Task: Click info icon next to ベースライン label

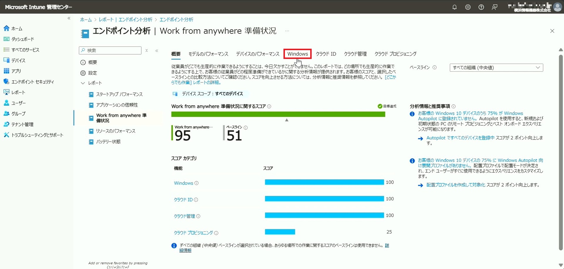Action: (x=434, y=67)
